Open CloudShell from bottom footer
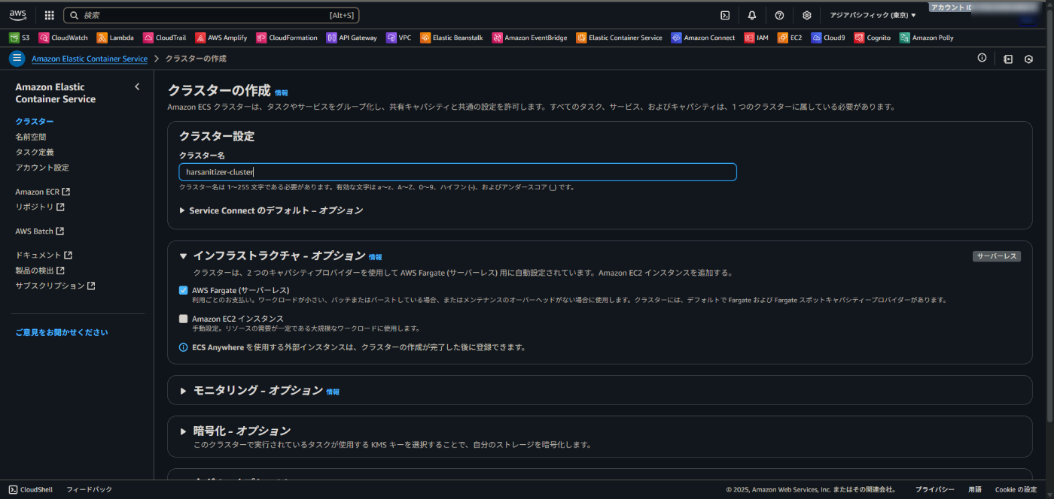 click(x=31, y=489)
